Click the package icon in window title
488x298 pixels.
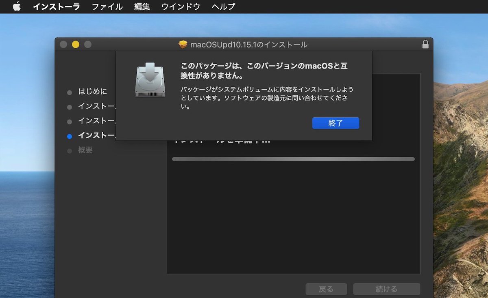[x=183, y=44]
